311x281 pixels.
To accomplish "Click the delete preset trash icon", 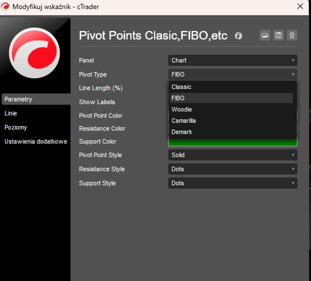I will (x=292, y=35).
